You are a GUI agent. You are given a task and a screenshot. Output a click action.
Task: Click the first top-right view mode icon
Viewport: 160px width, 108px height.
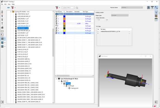point(149,8)
